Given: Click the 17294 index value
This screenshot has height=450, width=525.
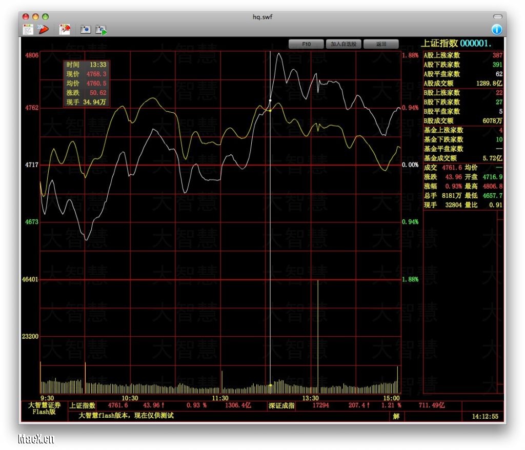Looking at the screenshot, I should [x=321, y=405].
